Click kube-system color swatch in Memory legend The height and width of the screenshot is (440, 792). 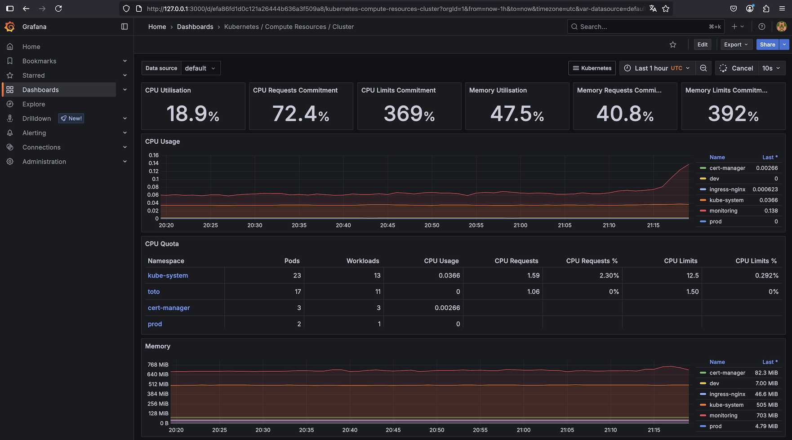click(x=703, y=405)
